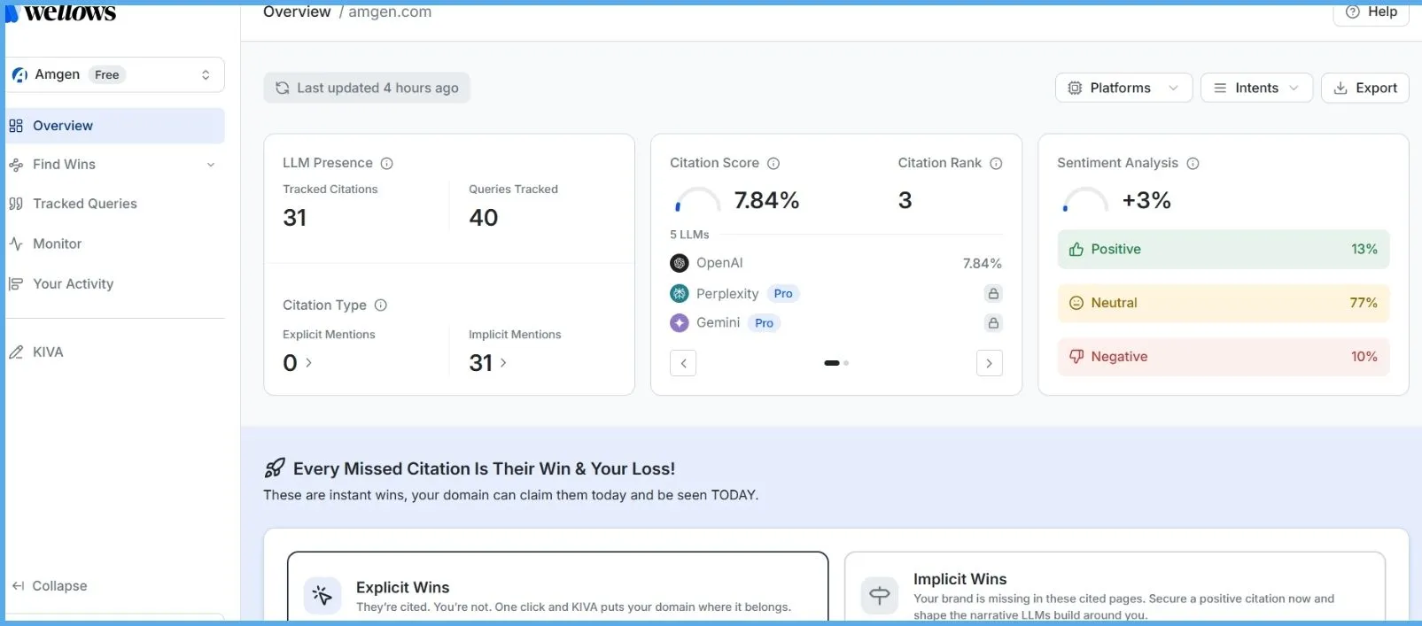The height and width of the screenshot is (626, 1422).
Task: Open the Help button
Action: point(1371,12)
